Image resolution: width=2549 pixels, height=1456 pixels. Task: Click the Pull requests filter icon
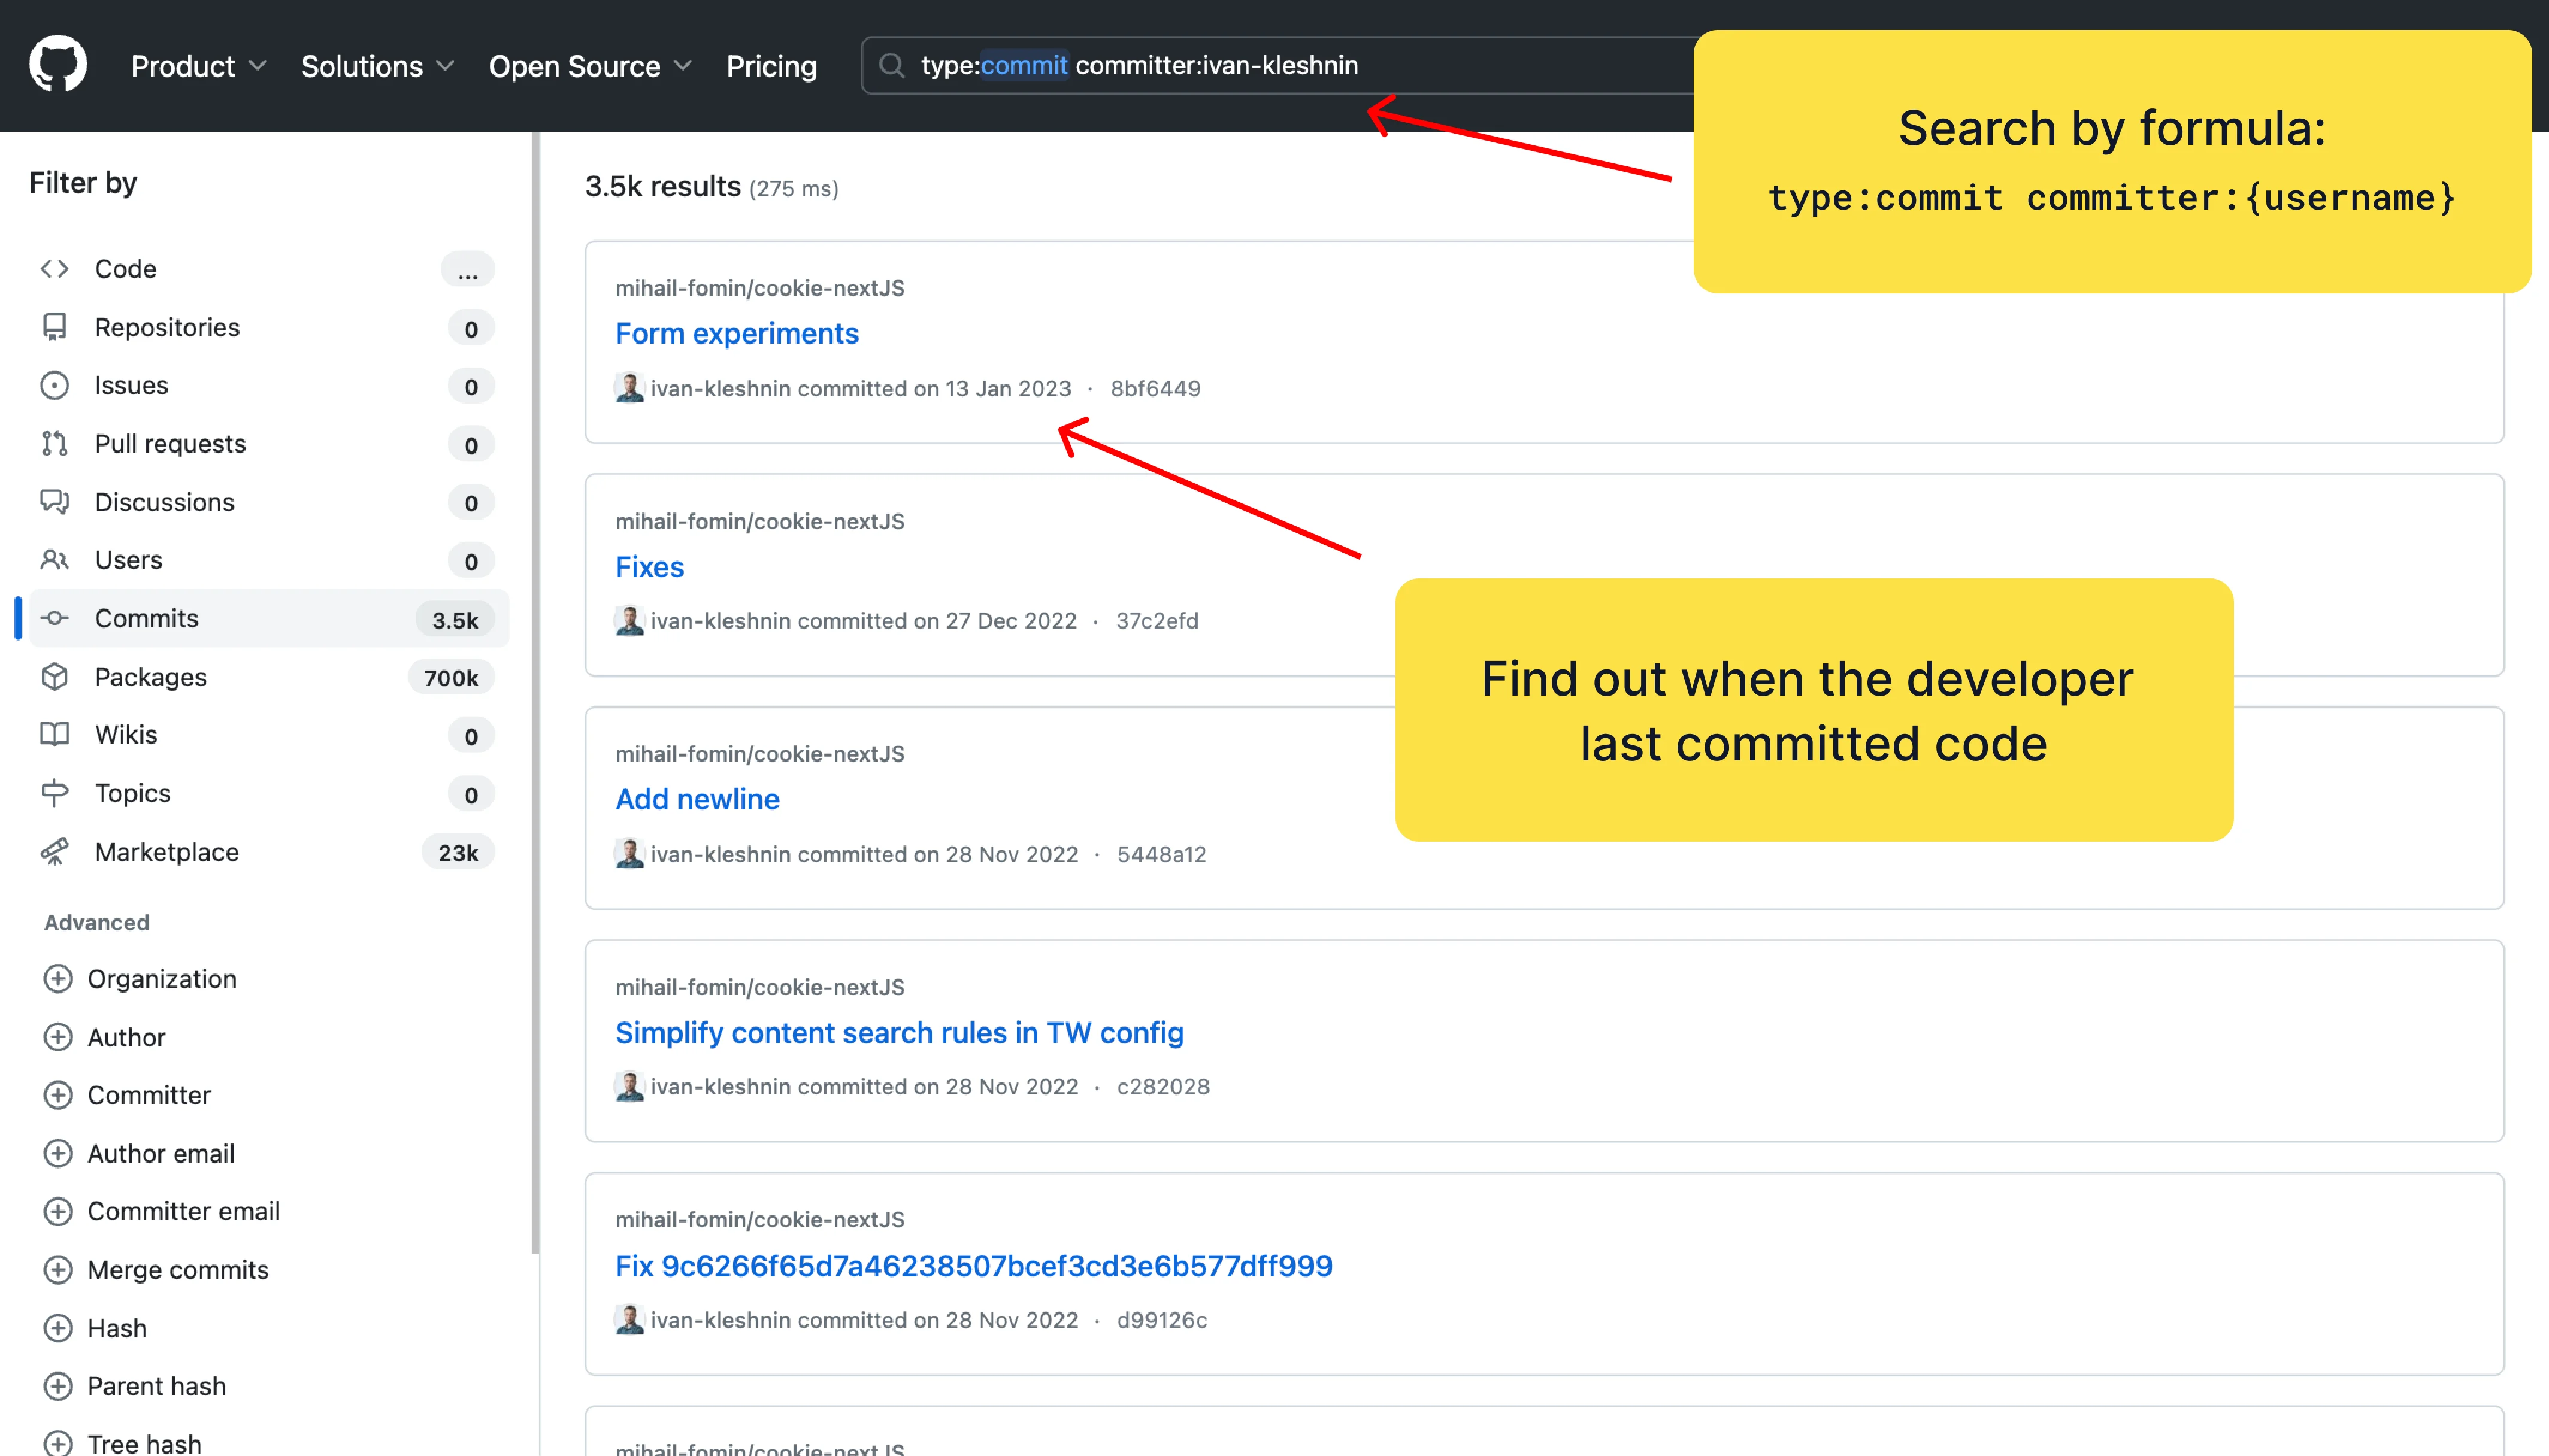[x=55, y=443]
